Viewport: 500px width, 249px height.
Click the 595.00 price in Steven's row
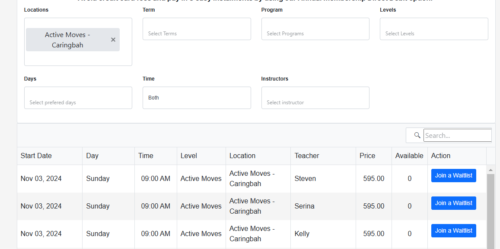tap(374, 178)
